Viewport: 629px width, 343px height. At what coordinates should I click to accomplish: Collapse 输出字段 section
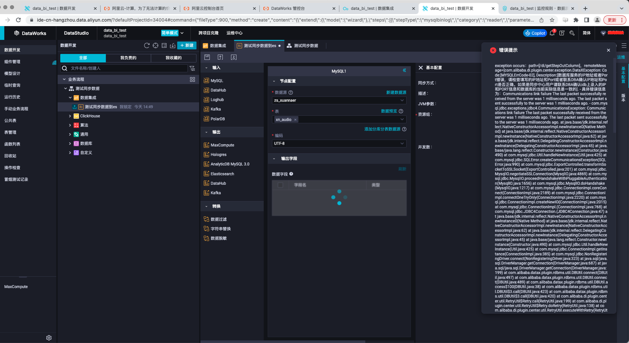click(x=274, y=159)
